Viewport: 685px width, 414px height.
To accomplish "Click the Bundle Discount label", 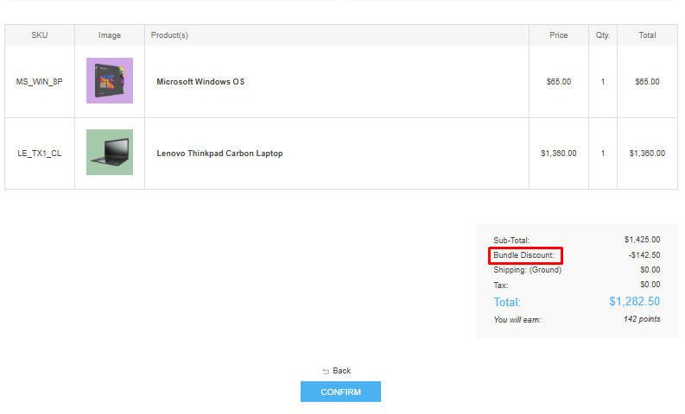I will (x=524, y=255).
